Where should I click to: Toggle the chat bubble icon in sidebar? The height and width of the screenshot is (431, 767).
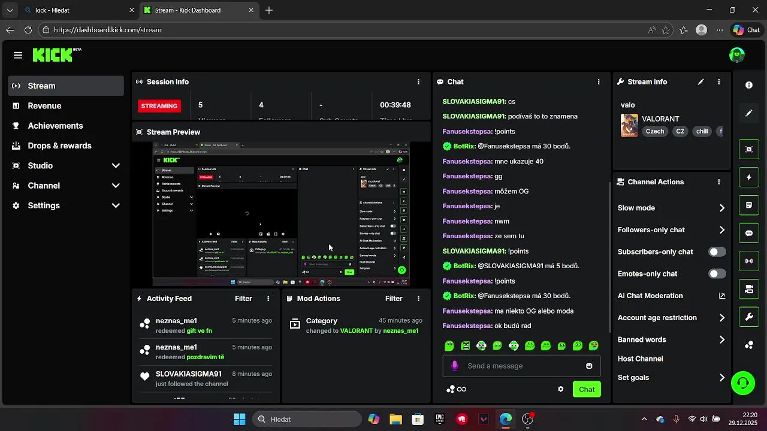coord(749,233)
